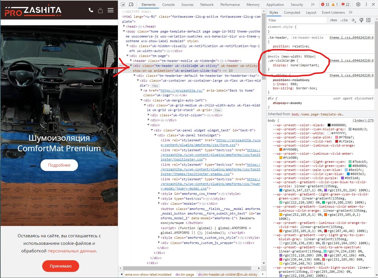
Task: Collapse the body element node
Action: coord(124,31)
